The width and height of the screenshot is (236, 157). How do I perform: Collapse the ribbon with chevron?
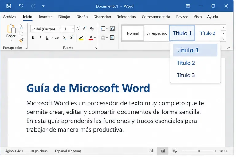click(x=229, y=48)
